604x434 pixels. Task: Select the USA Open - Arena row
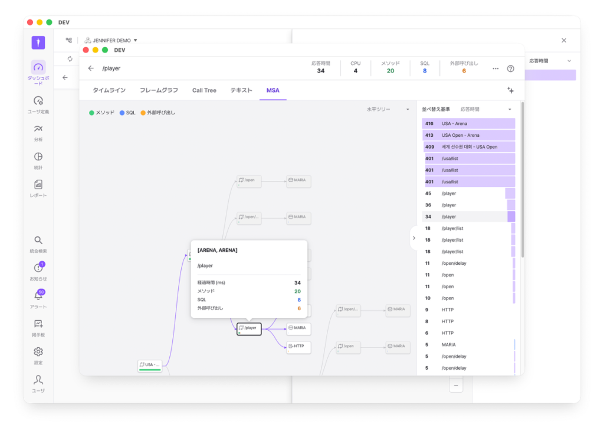(469, 135)
